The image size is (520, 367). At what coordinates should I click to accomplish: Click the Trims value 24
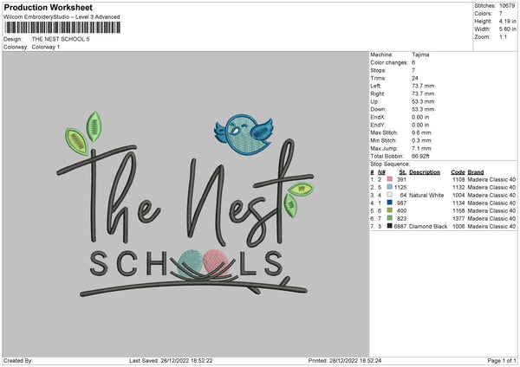(415, 78)
